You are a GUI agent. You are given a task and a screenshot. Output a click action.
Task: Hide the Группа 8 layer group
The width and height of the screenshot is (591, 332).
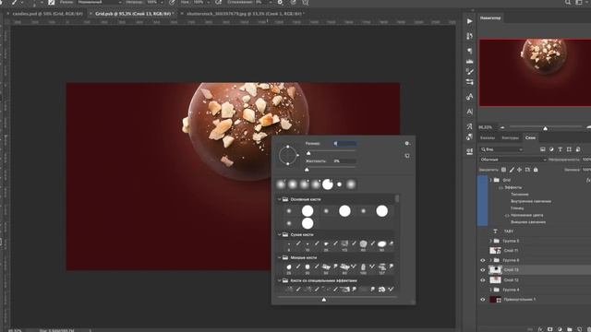click(483, 260)
